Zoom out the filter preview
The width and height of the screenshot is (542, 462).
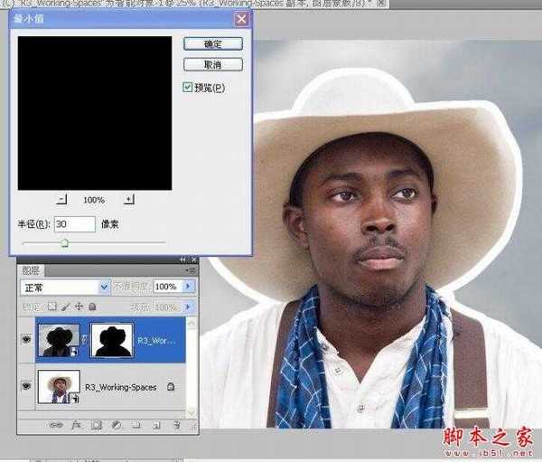point(61,199)
